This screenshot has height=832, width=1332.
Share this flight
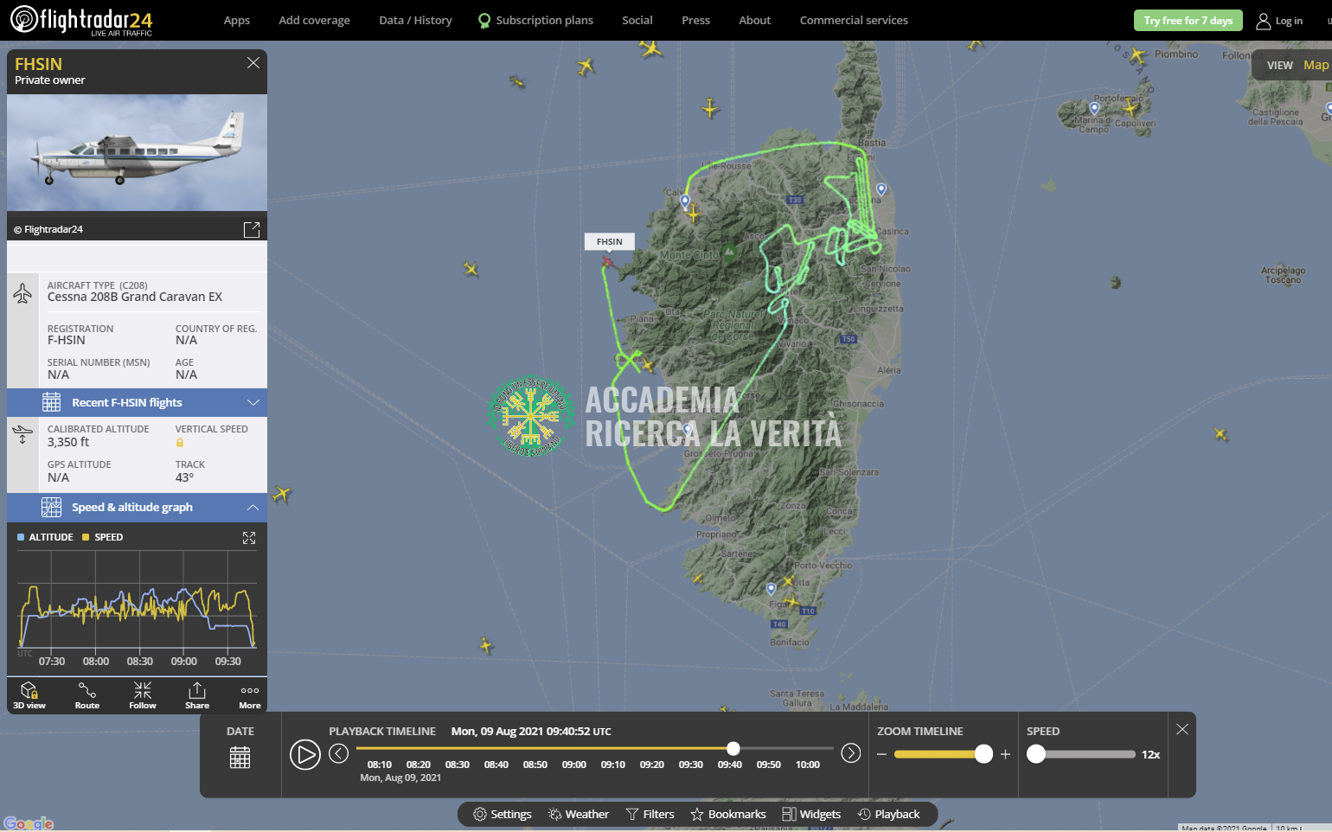coord(197,694)
